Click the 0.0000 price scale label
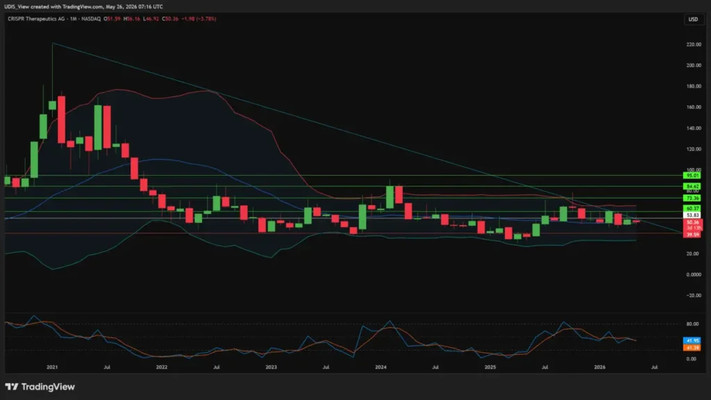Viewport: 711px width, 400px height. (694, 274)
